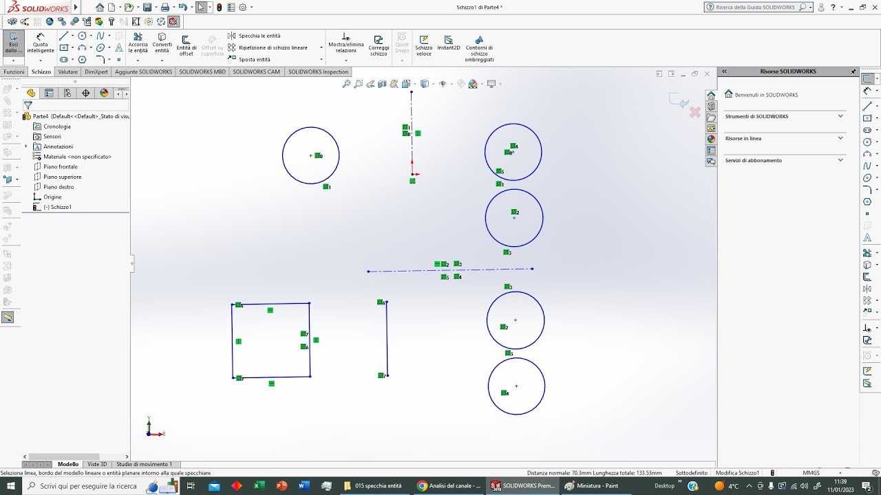881x495 pixels.
Task: Open SOLIDWORKS CAM tab
Action: pyautogui.click(x=257, y=71)
